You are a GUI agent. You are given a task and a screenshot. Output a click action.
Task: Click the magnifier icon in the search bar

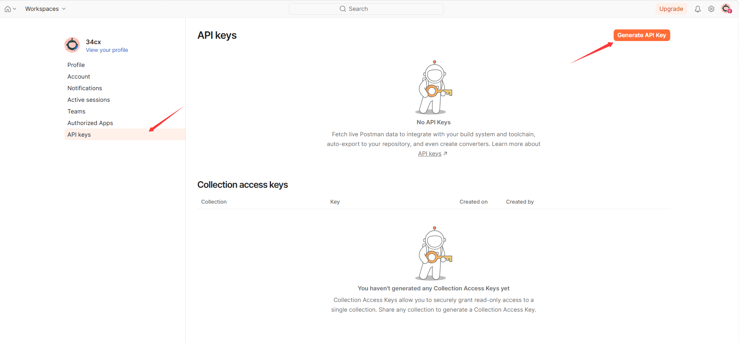point(343,9)
